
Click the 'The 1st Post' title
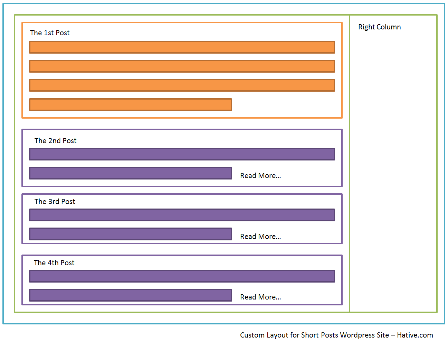[50, 33]
